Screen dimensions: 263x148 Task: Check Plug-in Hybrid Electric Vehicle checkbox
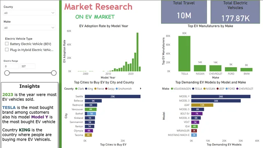pyautogui.click(x=7, y=49)
